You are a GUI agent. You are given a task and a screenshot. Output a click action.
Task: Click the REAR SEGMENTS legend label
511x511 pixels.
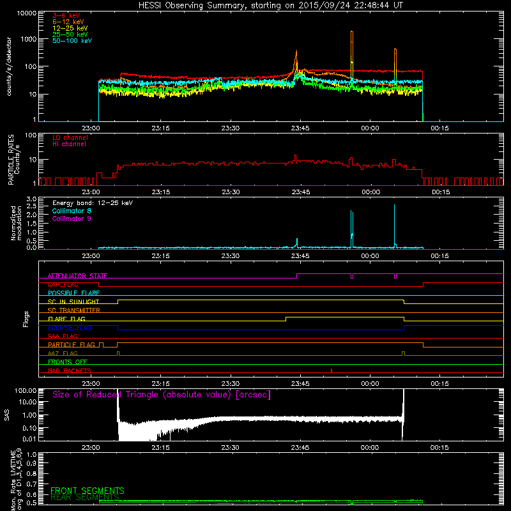point(85,498)
